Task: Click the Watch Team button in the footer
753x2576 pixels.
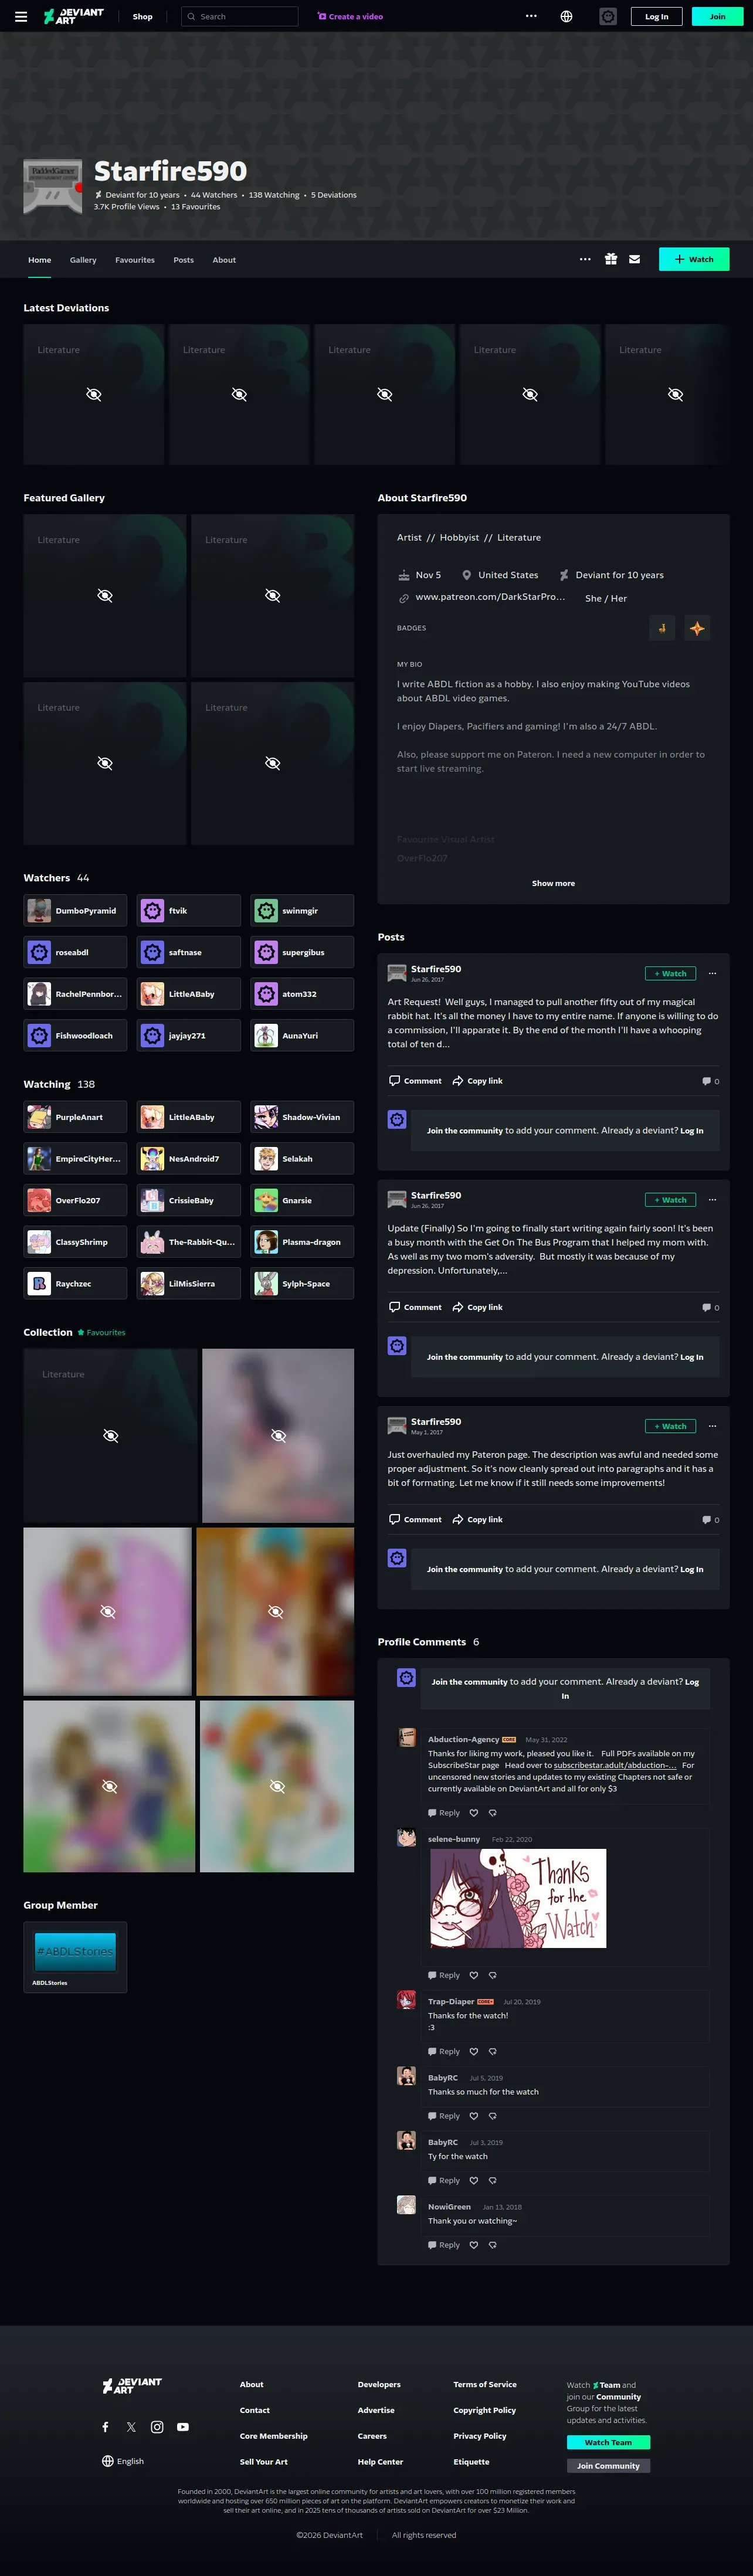Action: 608,2442
